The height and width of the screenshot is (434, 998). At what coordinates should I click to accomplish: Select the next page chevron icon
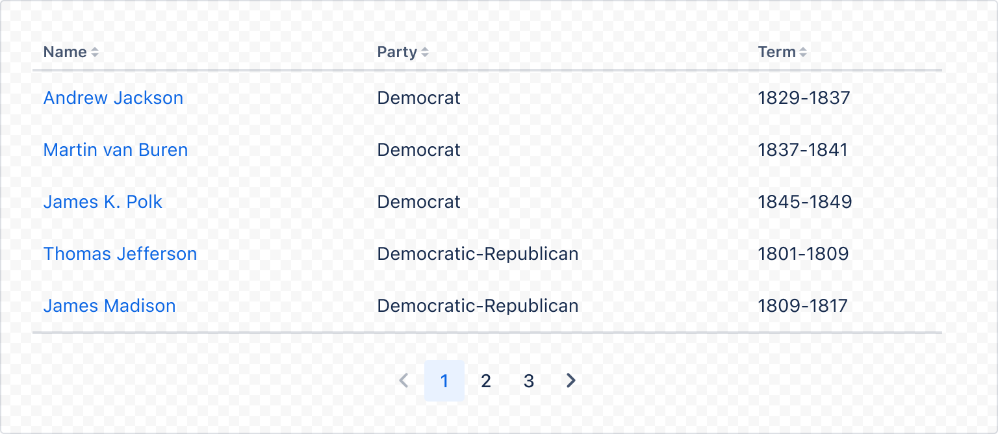tap(570, 381)
